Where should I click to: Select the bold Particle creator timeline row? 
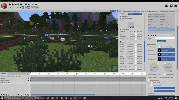coord(15,83)
